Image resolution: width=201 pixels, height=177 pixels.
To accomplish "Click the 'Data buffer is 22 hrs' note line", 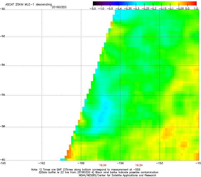I will (x=98, y=172).
